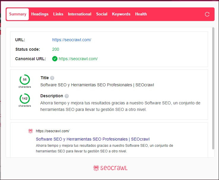
Task: Click the title text below the Title heading
Action: click(97, 85)
